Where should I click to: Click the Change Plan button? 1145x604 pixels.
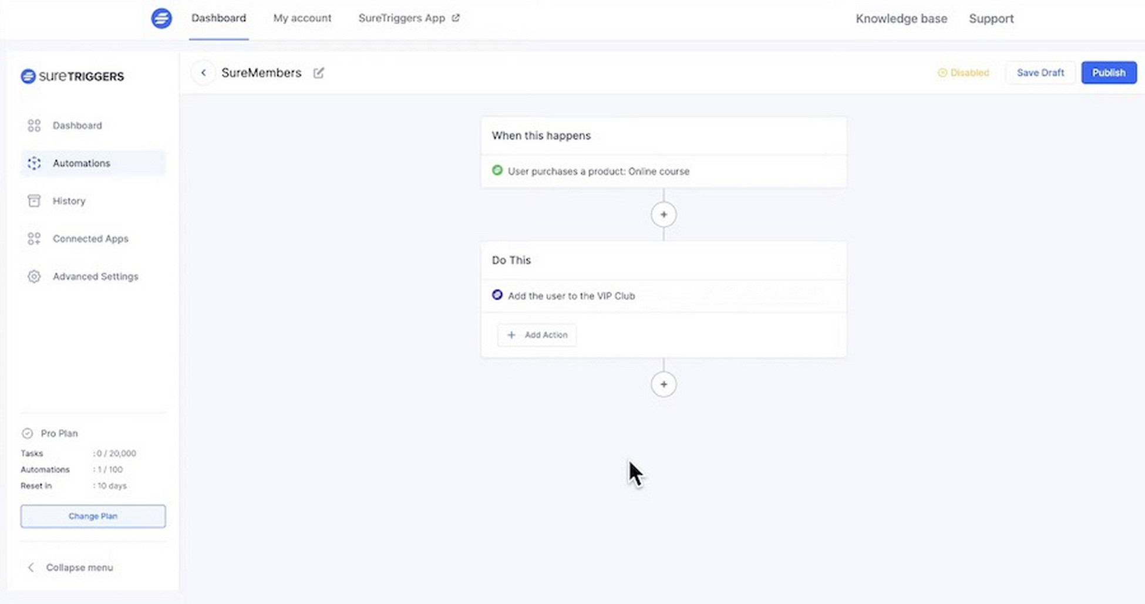point(93,517)
